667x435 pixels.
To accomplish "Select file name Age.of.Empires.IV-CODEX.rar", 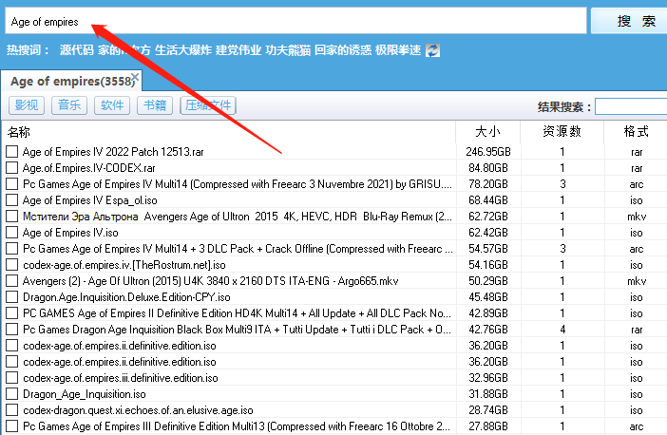I will click(x=89, y=168).
